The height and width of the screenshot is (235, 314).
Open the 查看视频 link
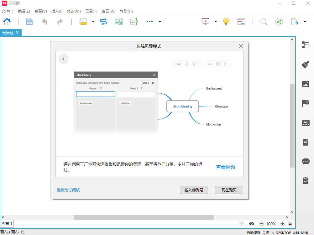pos(226,167)
